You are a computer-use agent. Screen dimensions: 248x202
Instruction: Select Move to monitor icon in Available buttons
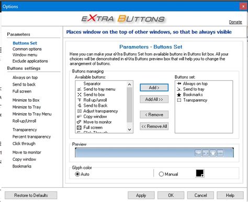(80, 122)
